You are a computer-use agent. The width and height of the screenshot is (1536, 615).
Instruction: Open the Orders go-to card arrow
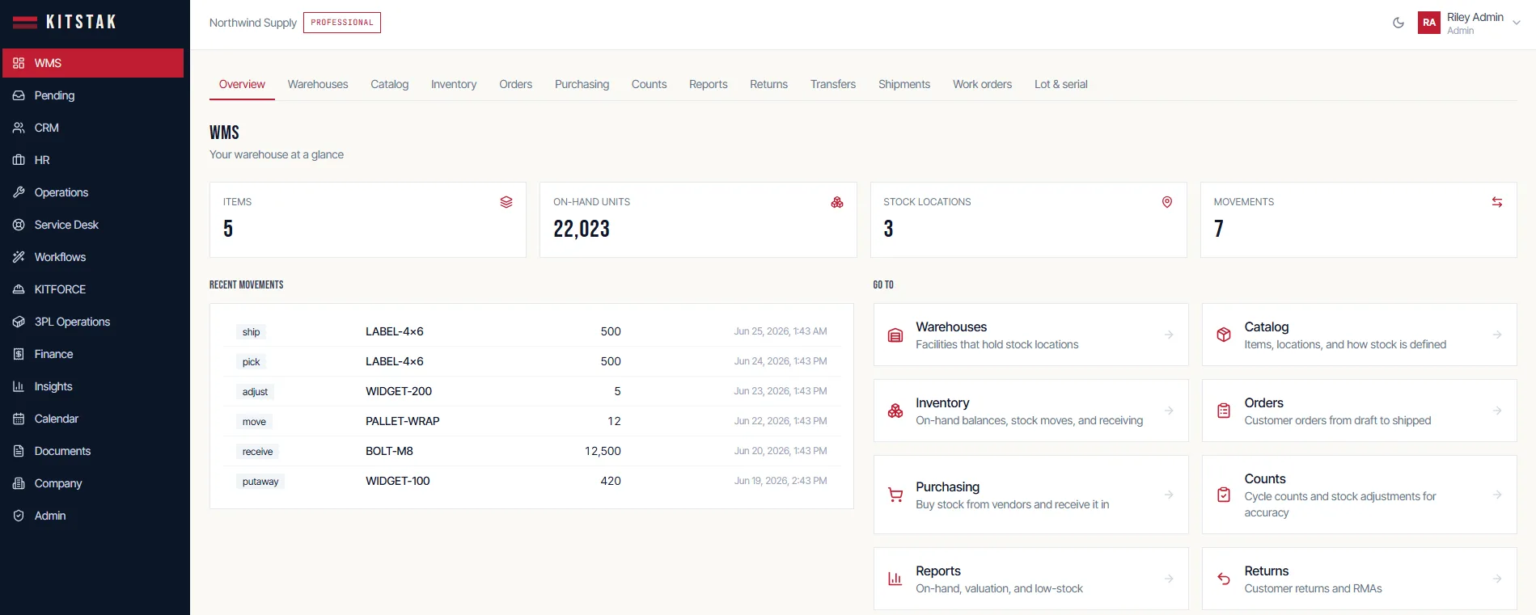(1497, 411)
